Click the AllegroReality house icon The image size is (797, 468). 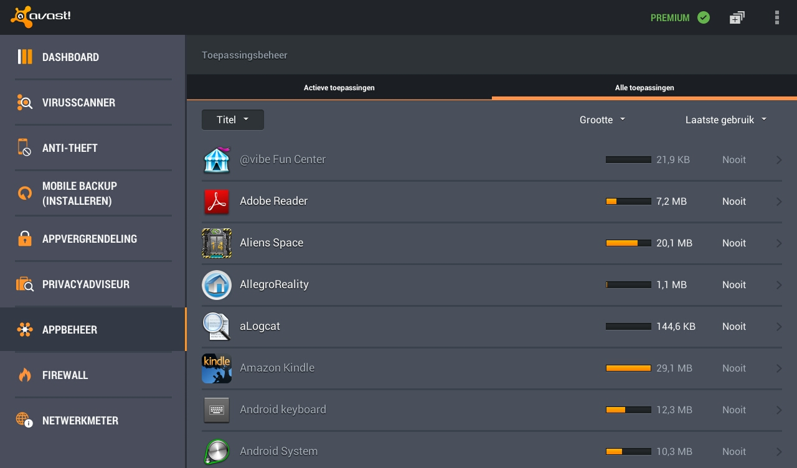coord(217,284)
